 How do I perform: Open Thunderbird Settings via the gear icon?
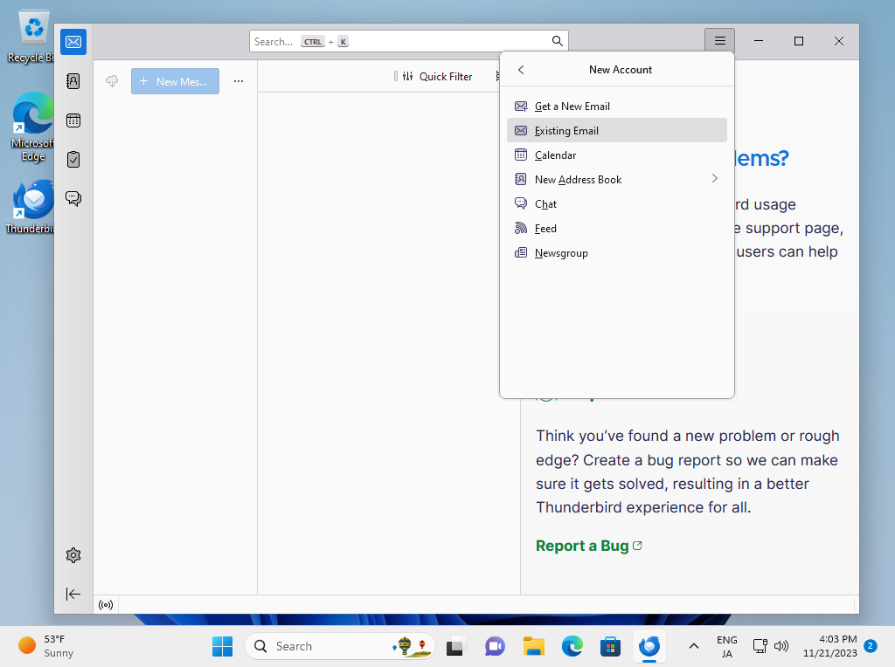pos(73,554)
